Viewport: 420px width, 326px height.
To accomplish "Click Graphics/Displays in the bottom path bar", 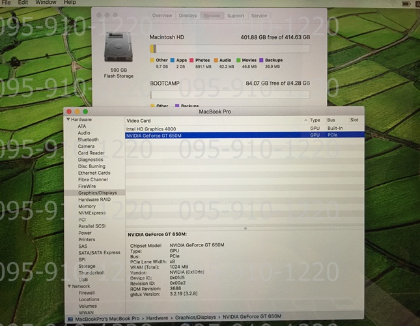I will point(195,316).
